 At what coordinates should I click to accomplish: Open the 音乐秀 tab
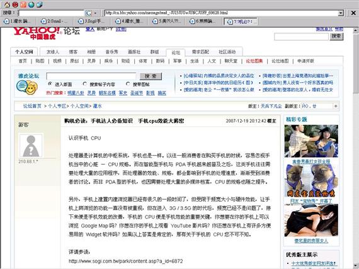[x=111, y=52]
